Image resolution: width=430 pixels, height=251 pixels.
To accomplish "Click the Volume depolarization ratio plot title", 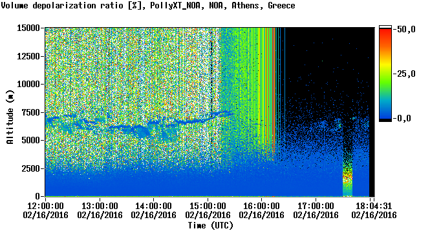I will (x=148, y=6).
